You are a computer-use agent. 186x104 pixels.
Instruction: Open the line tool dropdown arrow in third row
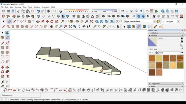pyautogui.click(x=18, y=21)
